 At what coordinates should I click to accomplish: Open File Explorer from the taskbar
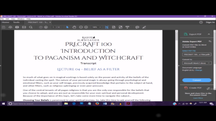(x=66, y=104)
